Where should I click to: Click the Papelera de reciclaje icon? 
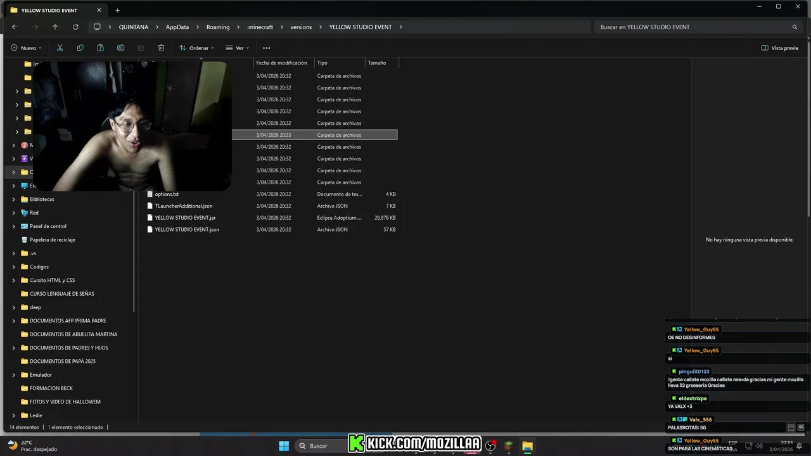tap(24, 239)
